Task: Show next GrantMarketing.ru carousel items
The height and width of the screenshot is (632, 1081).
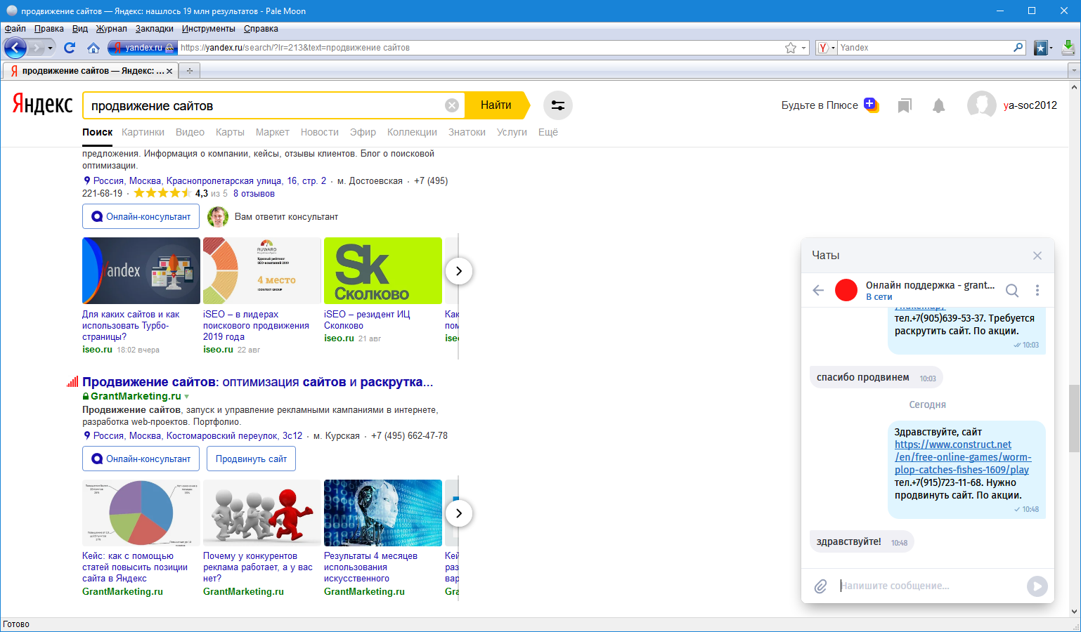Action: click(459, 513)
